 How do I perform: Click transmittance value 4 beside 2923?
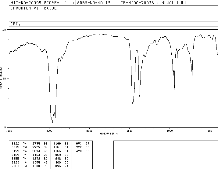click(26, 163)
